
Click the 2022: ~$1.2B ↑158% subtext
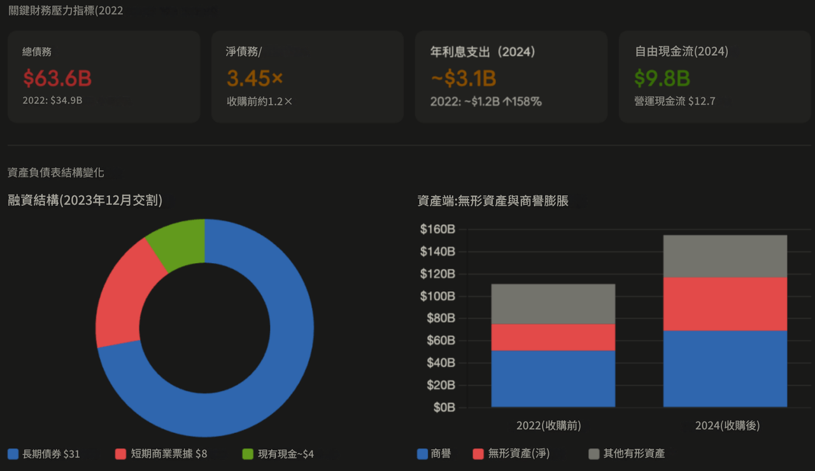(x=486, y=101)
